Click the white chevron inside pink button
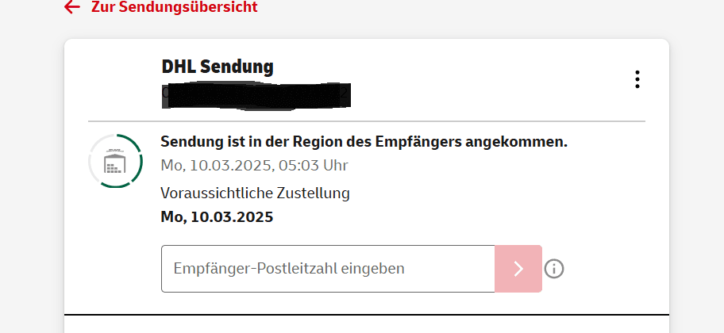The width and height of the screenshot is (724, 333). pos(518,269)
